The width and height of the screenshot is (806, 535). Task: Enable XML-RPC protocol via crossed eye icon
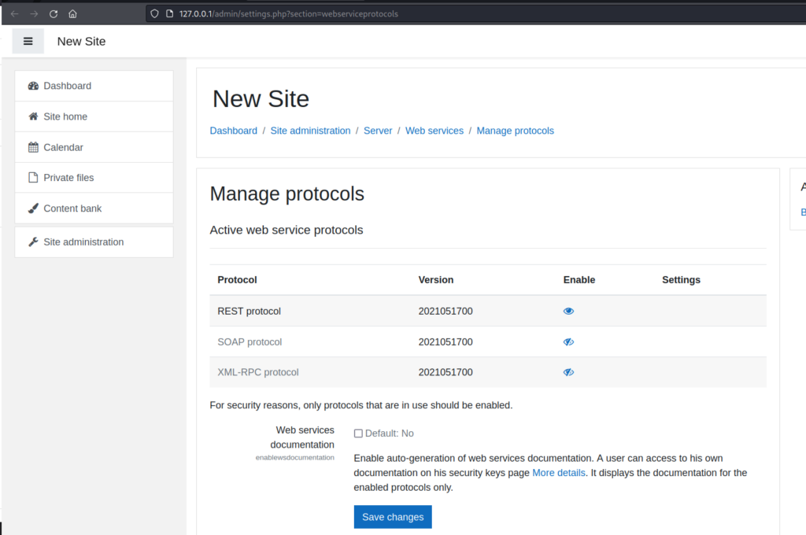[568, 372]
